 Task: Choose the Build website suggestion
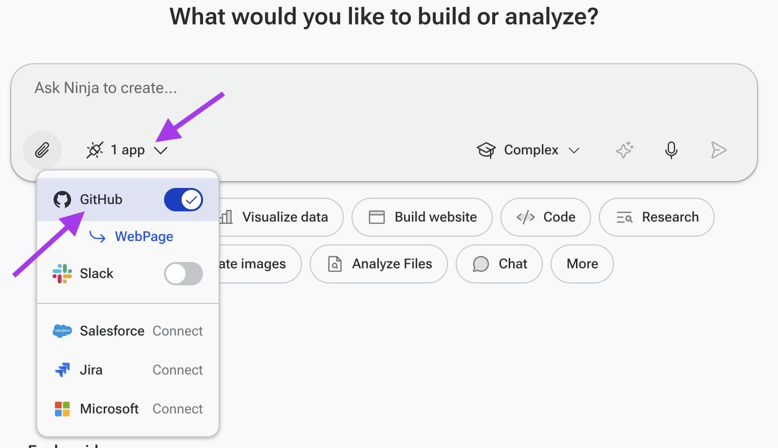[422, 217]
